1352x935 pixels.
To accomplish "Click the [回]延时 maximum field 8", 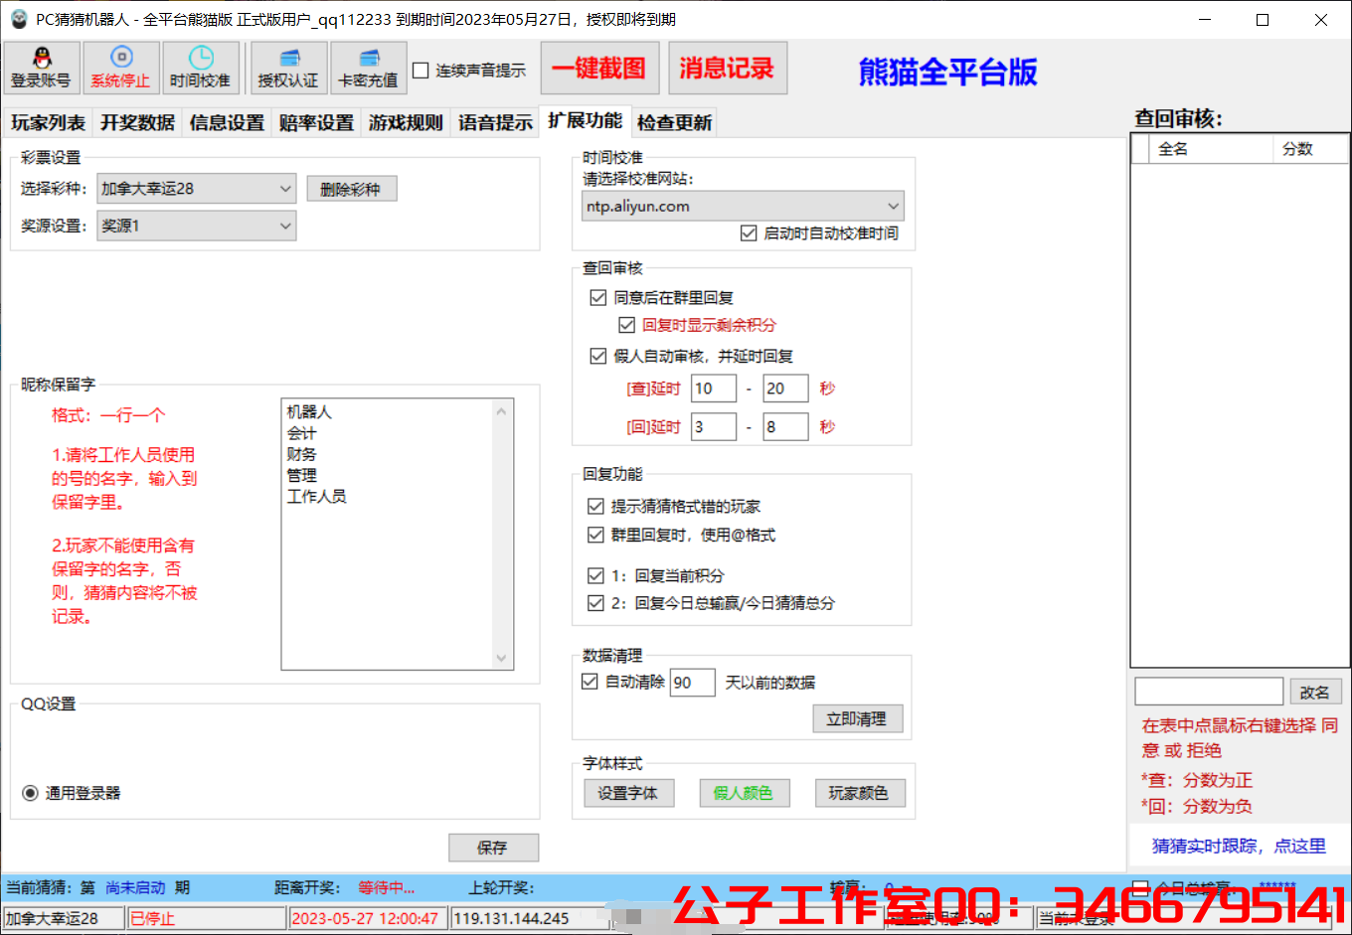I will point(785,427).
